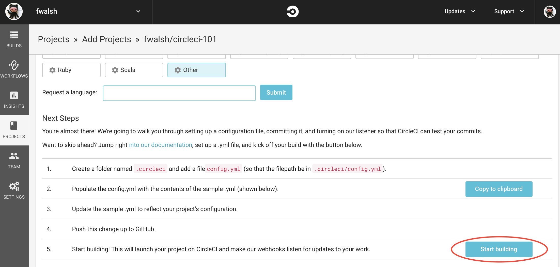This screenshot has height=267, width=560.
Task: Click the CircleCI logo in header
Action: pos(292,11)
